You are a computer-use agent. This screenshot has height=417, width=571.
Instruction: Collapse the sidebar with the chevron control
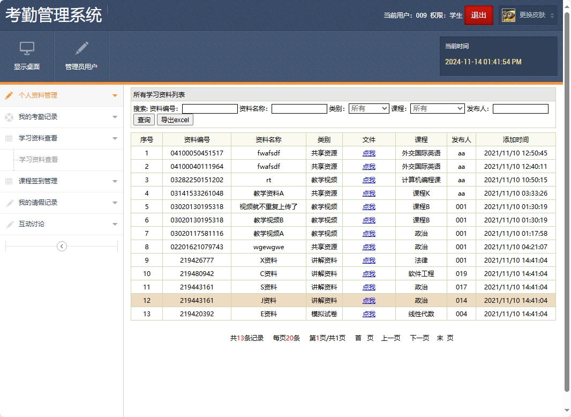coord(62,245)
